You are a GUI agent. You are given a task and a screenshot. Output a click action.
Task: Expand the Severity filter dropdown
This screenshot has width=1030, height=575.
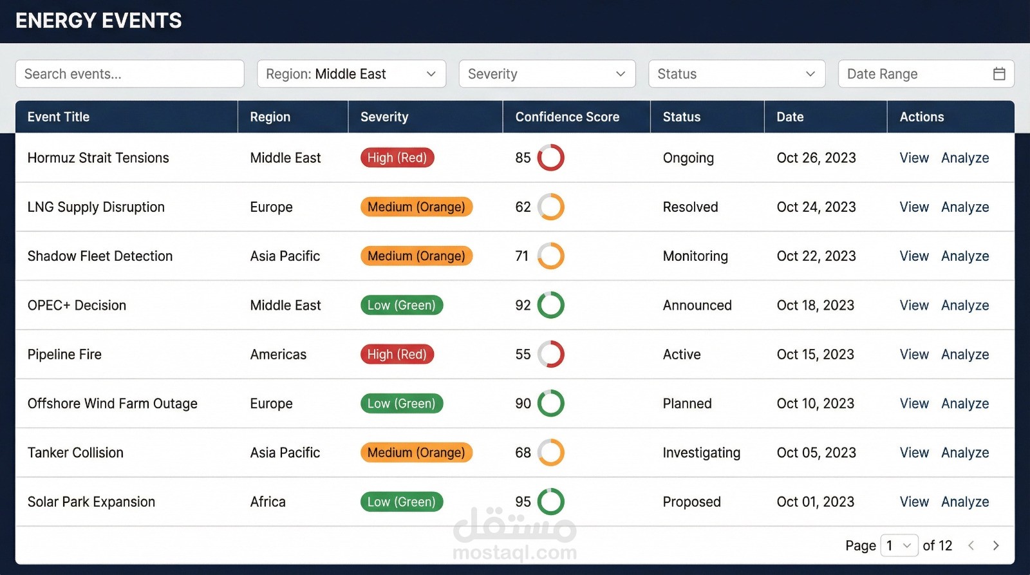click(547, 74)
